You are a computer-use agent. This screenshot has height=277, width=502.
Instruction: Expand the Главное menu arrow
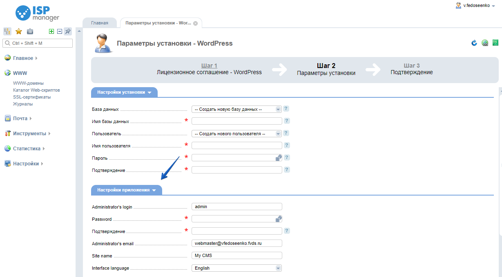[x=36, y=58]
